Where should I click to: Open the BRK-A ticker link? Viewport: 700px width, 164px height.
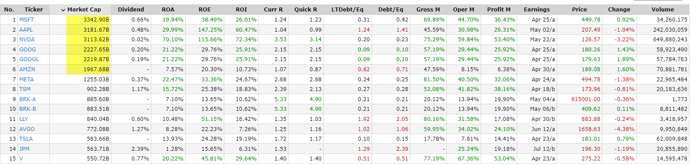click(28, 99)
